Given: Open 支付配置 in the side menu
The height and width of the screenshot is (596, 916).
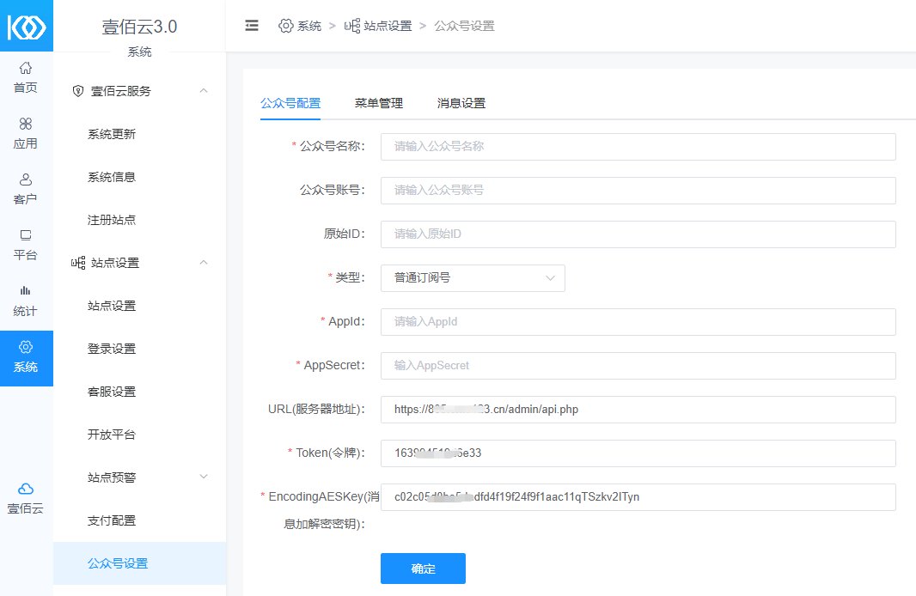Looking at the screenshot, I should coord(112,520).
